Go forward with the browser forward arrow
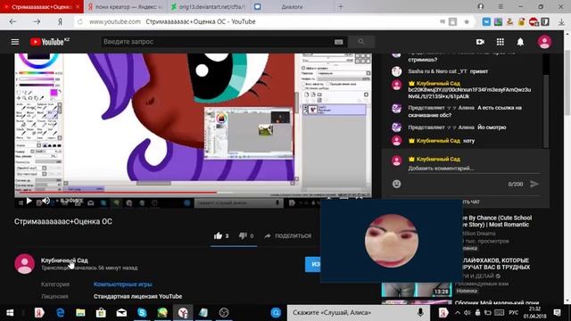The image size is (571, 321). point(37,21)
